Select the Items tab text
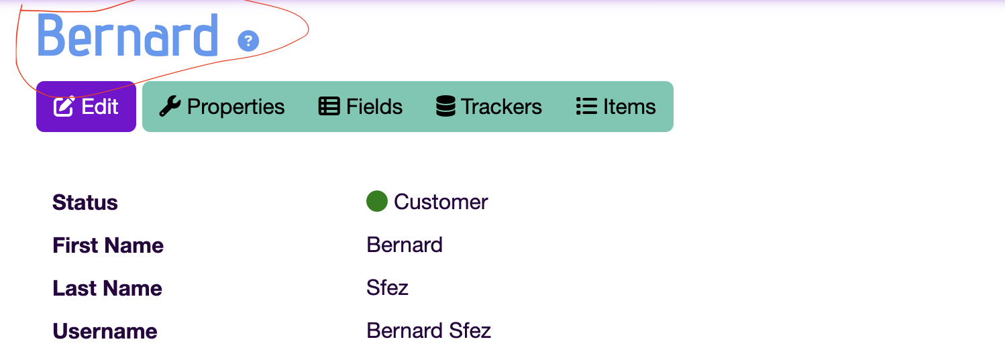Viewport: 1005px width, 362px height. coord(629,107)
